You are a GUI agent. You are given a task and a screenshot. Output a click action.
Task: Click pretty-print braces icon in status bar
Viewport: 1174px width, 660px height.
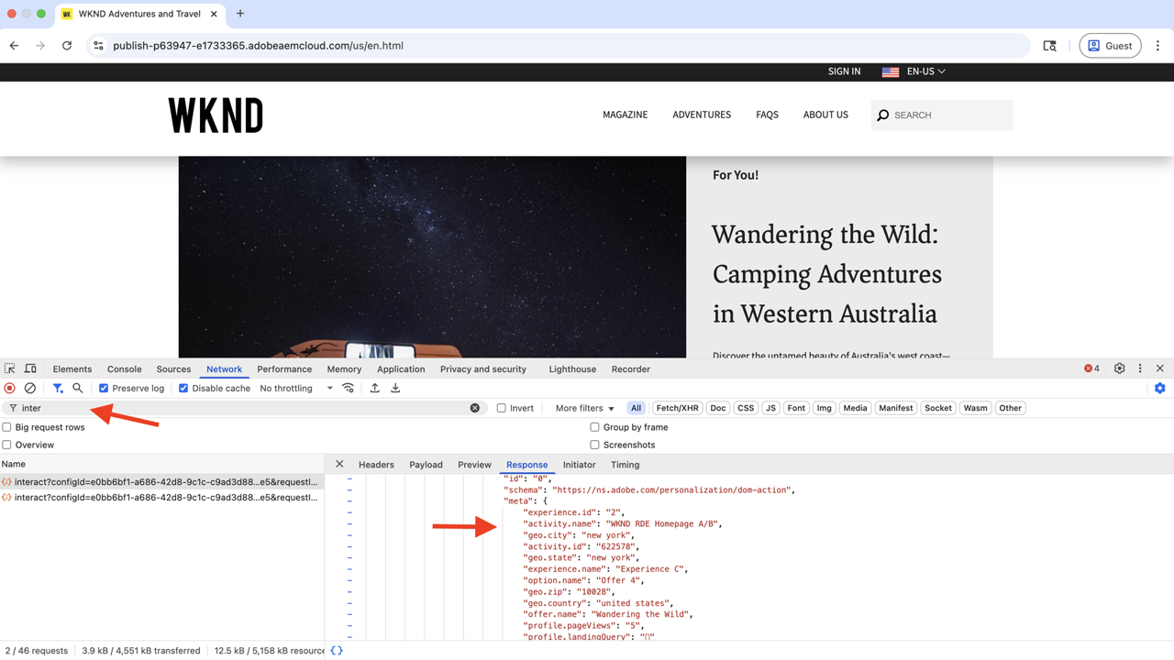coord(337,651)
